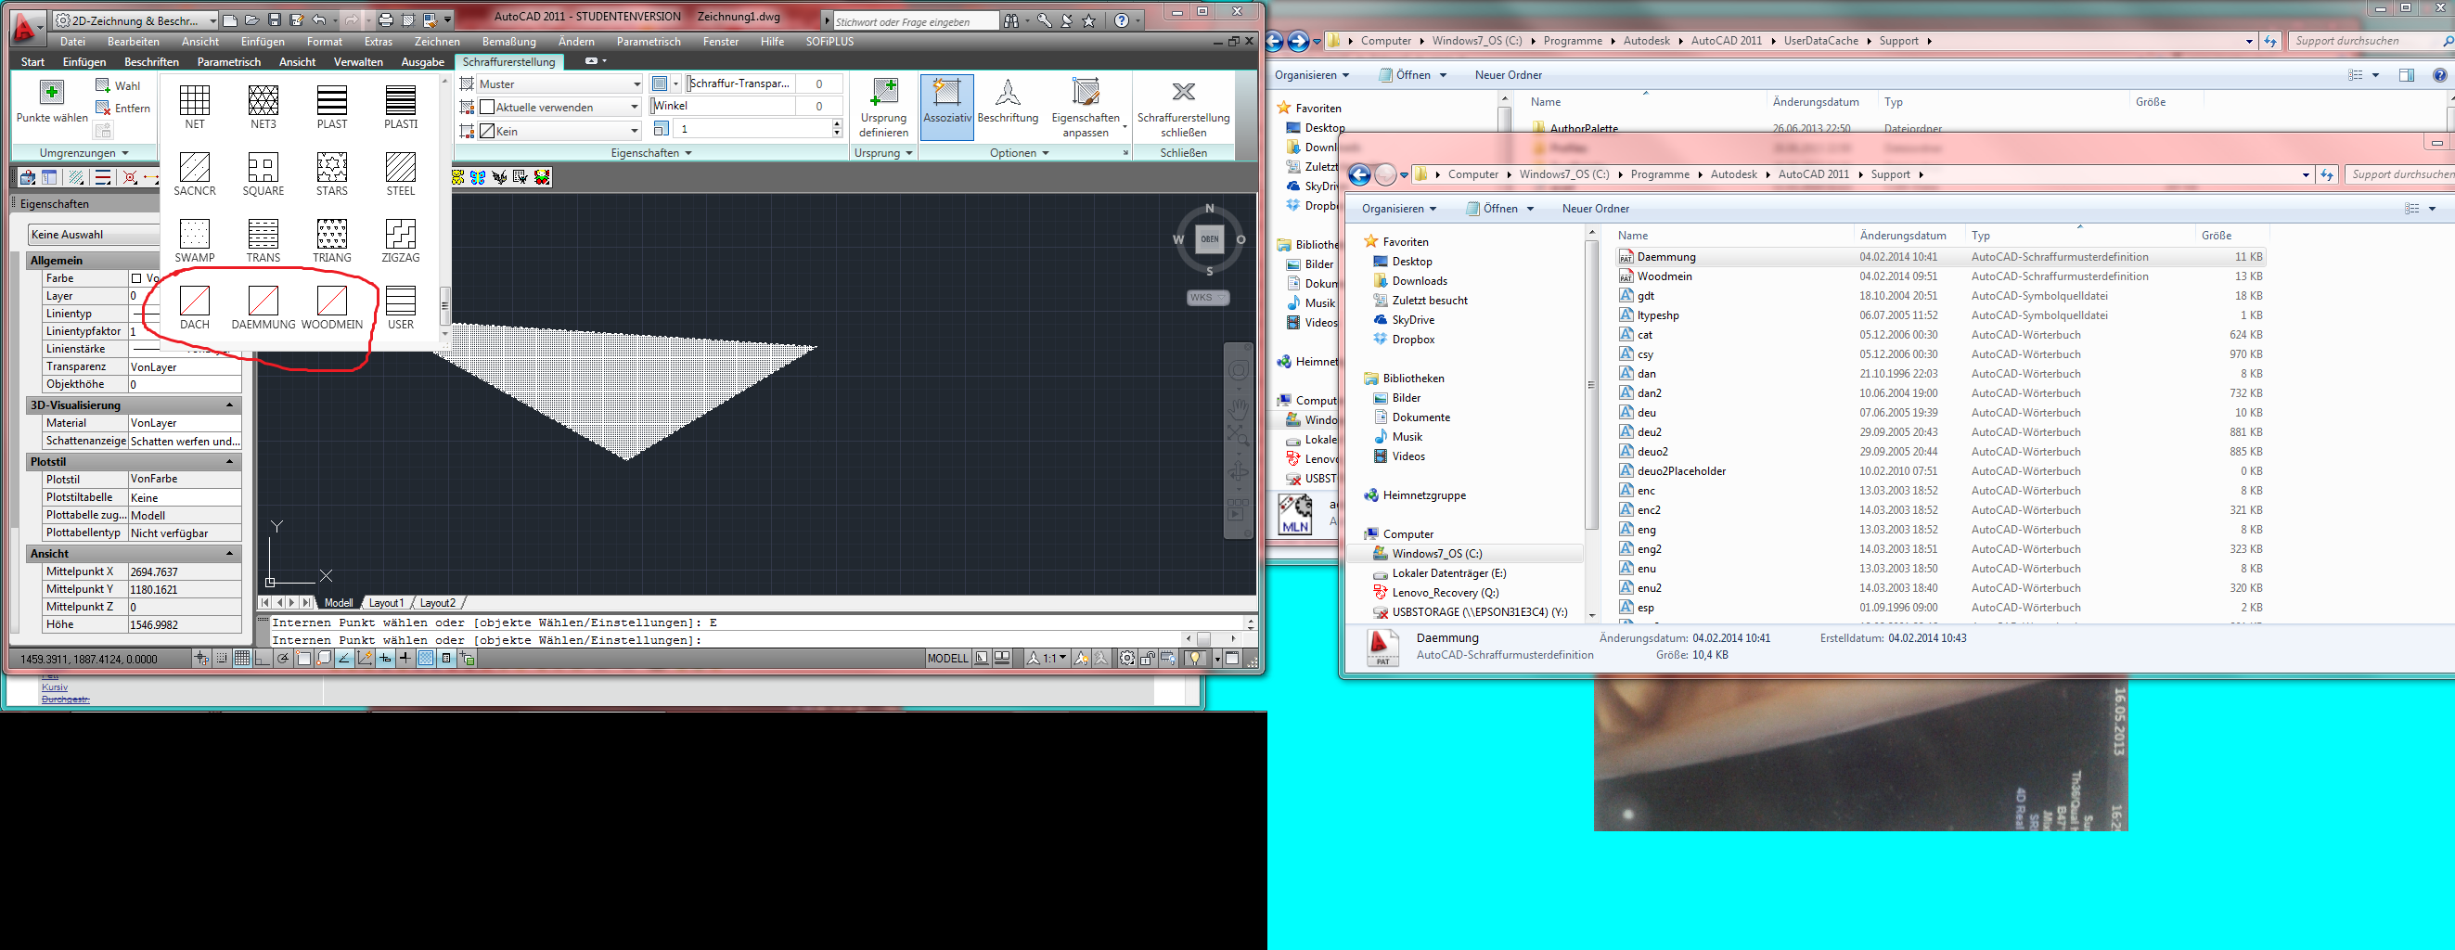Click the Stichwort oder Frage eingeben search box

[x=916, y=21]
